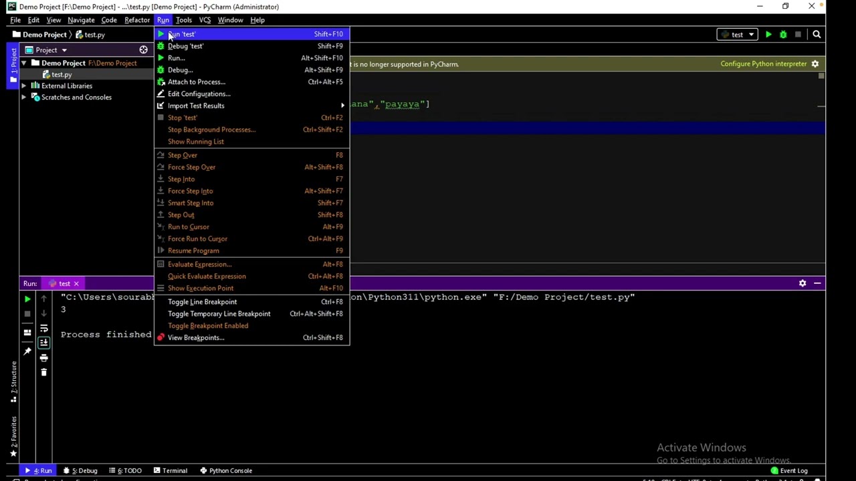Print console output with the printer icon
The image size is (856, 481).
click(44, 358)
